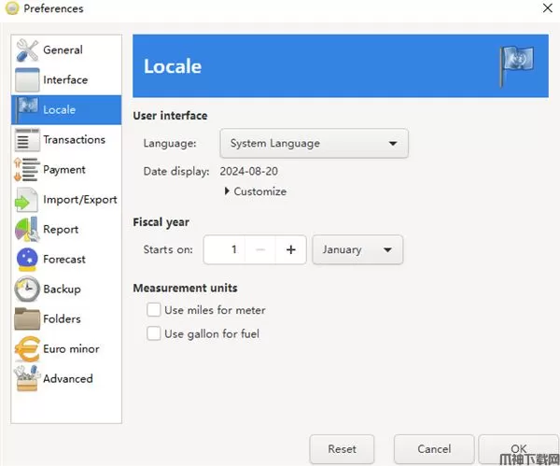Click the Import/Export green arrow icon
The image size is (560, 466).
pos(26,200)
